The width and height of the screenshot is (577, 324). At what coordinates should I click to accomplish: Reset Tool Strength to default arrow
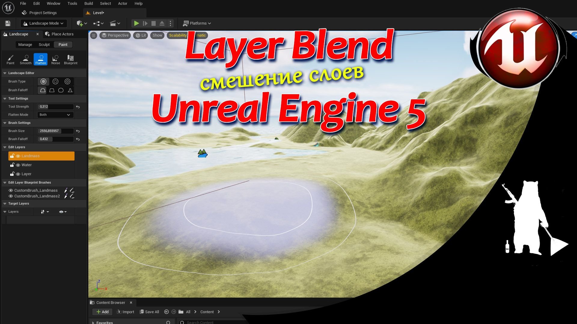[x=78, y=107]
